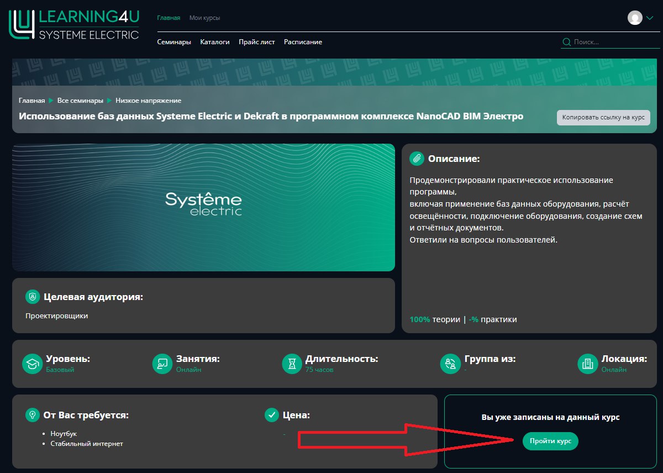
Task: Click the user avatar icon
Action: click(x=635, y=18)
